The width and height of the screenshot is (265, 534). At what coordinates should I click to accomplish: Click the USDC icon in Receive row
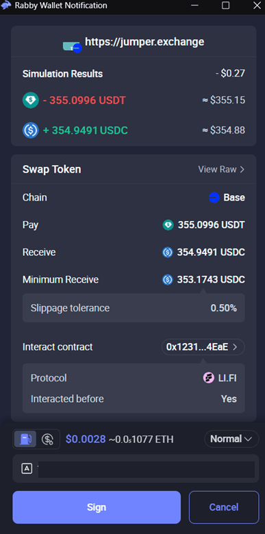pos(168,253)
